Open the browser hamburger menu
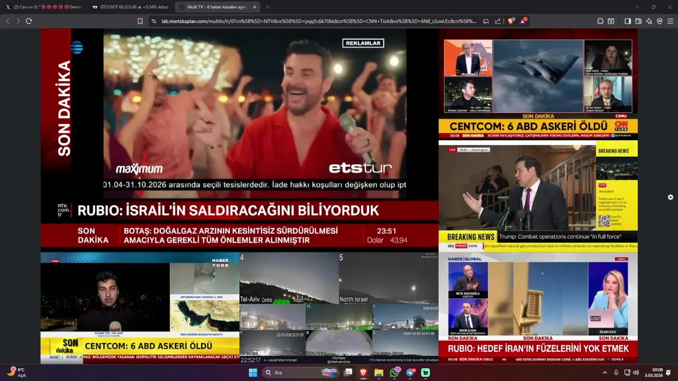Screen dimensions: 678x381 (670, 21)
